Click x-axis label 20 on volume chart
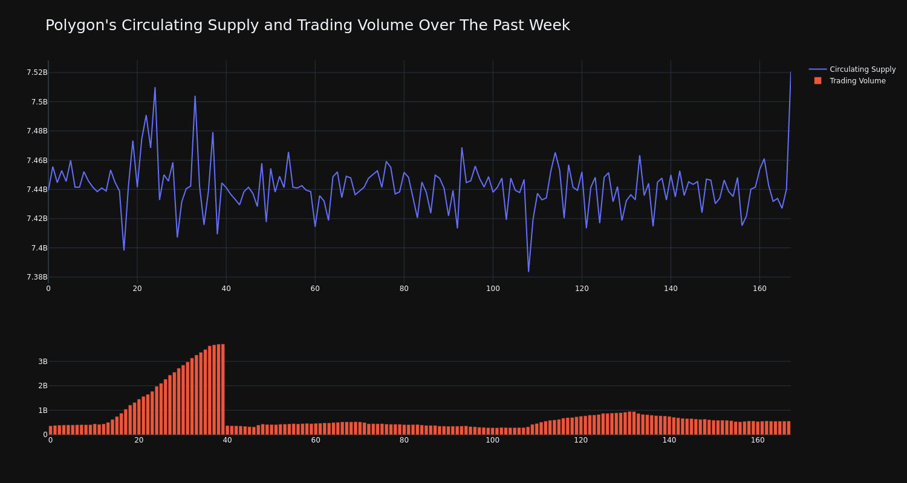The image size is (907, 483). pyautogui.click(x=138, y=440)
